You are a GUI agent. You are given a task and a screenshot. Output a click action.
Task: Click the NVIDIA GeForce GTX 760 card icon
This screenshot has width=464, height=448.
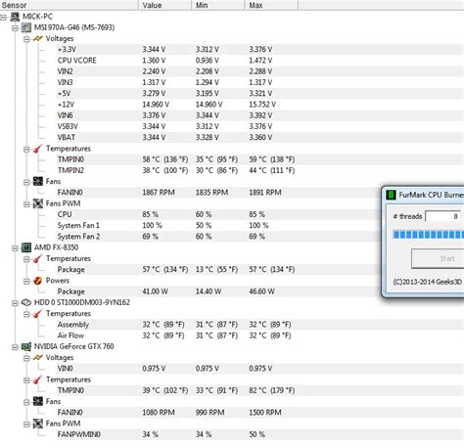coord(26,346)
